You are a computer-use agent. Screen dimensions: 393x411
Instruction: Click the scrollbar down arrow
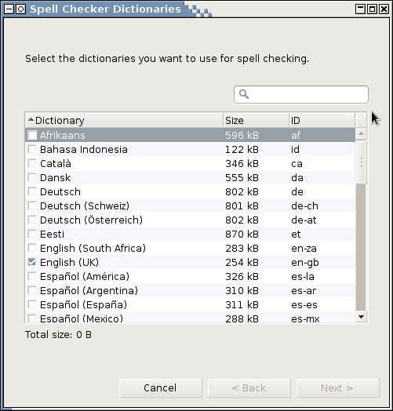(362, 317)
